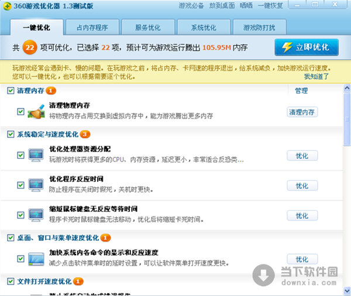351x296 pixels.
Task: Uncheck the 清理物理内存 item checkbox
Action: (x=20, y=111)
